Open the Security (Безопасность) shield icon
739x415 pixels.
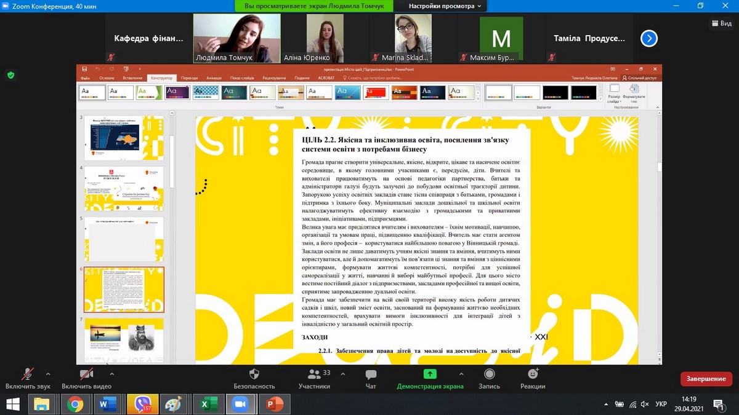coord(254,374)
